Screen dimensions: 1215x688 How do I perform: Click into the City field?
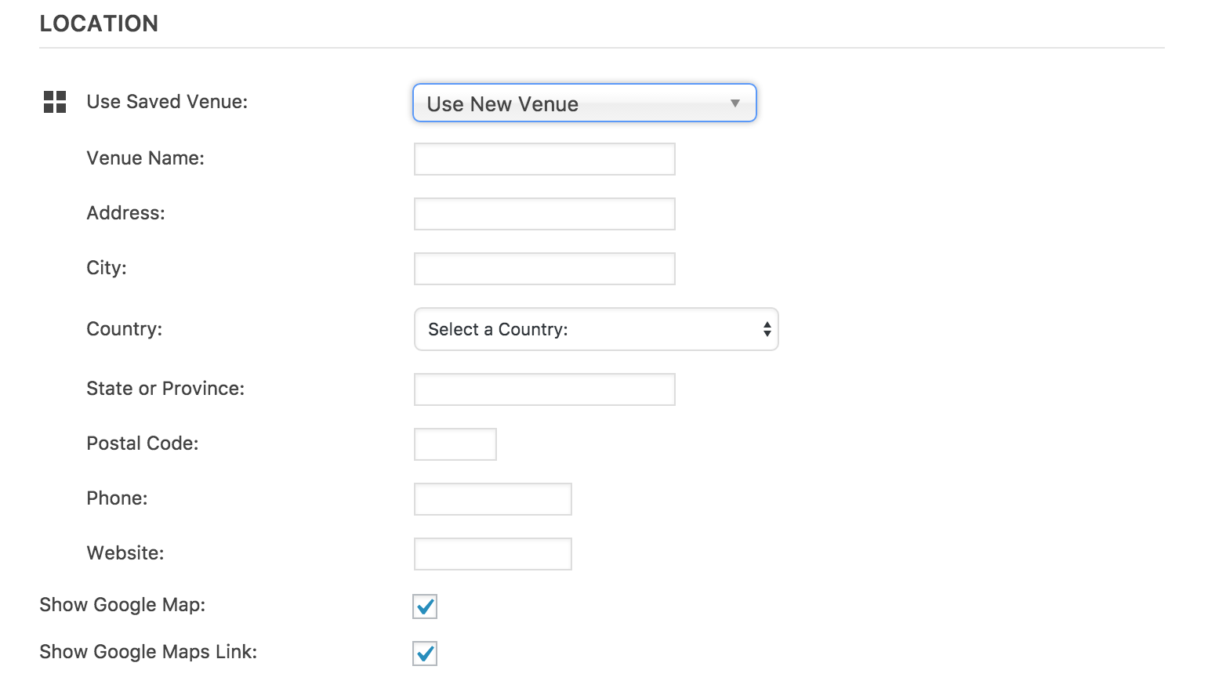544,269
